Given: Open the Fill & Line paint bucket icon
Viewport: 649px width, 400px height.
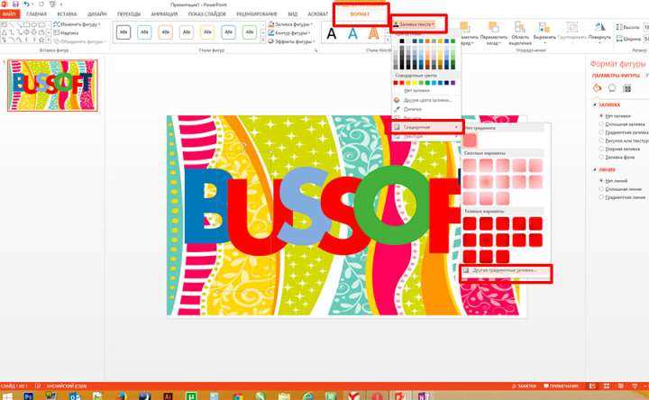Looking at the screenshot, I should point(597,88).
